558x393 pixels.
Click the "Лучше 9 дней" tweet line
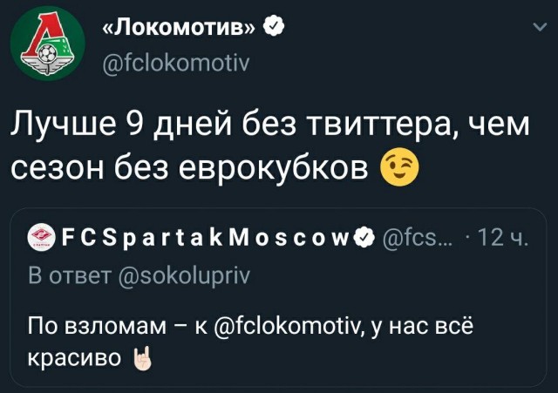[270, 126]
